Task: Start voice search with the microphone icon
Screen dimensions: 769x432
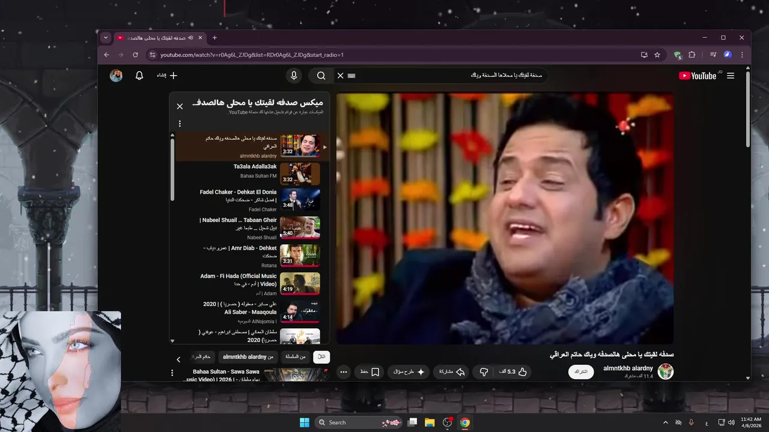Action: click(x=294, y=76)
